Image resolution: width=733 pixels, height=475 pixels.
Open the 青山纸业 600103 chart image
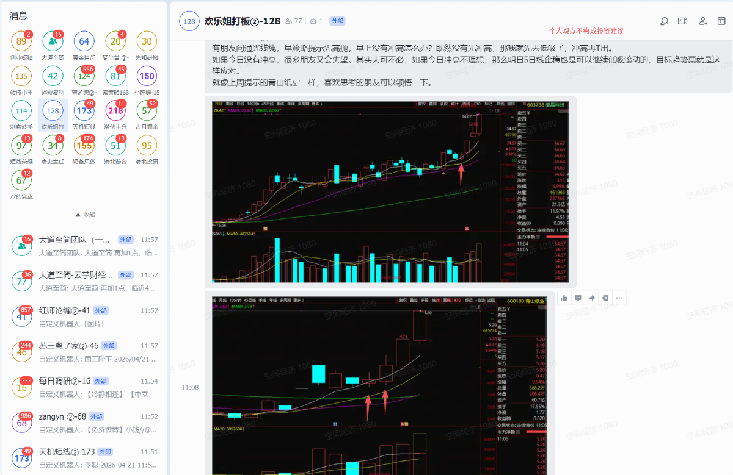tap(379, 384)
